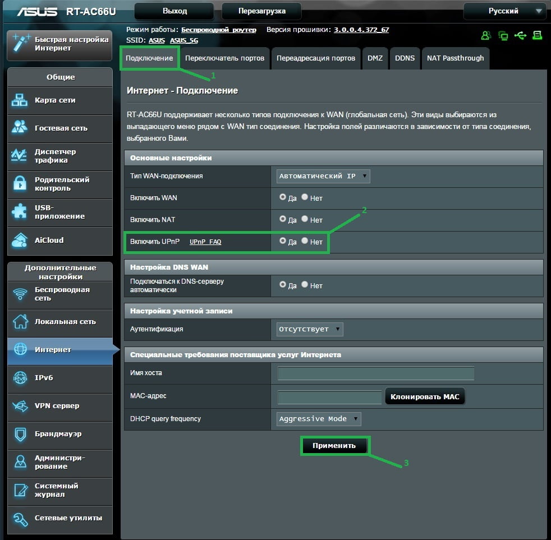Viewport: 551px width, 540px height.
Task: Click the connected clients monitors status icon
Action: pos(503,35)
